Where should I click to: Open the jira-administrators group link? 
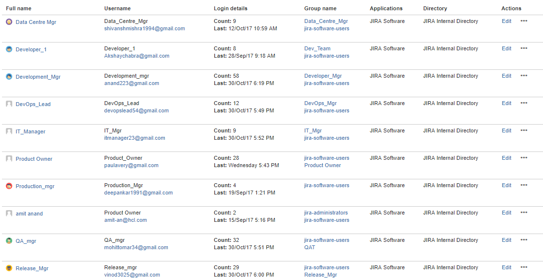tap(326, 213)
